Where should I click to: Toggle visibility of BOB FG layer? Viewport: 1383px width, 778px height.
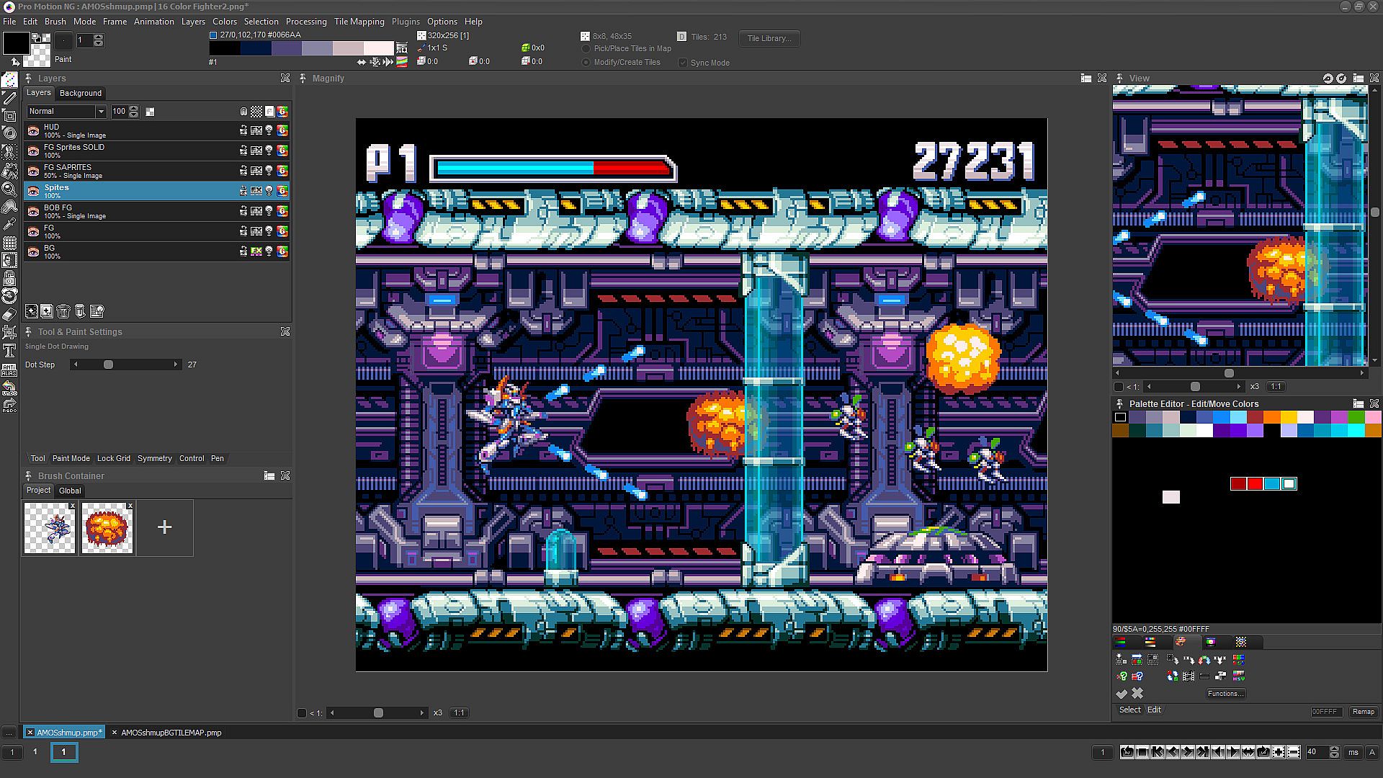click(x=33, y=211)
